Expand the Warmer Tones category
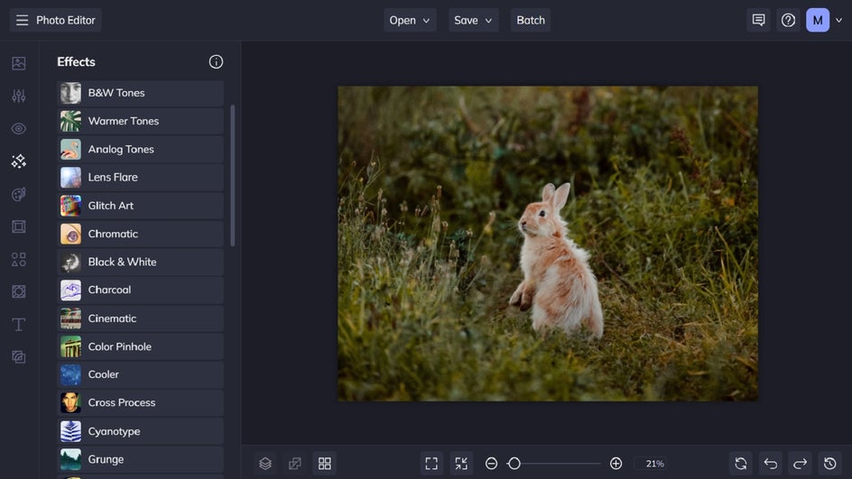Image resolution: width=852 pixels, height=479 pixels. click(140, 121)
